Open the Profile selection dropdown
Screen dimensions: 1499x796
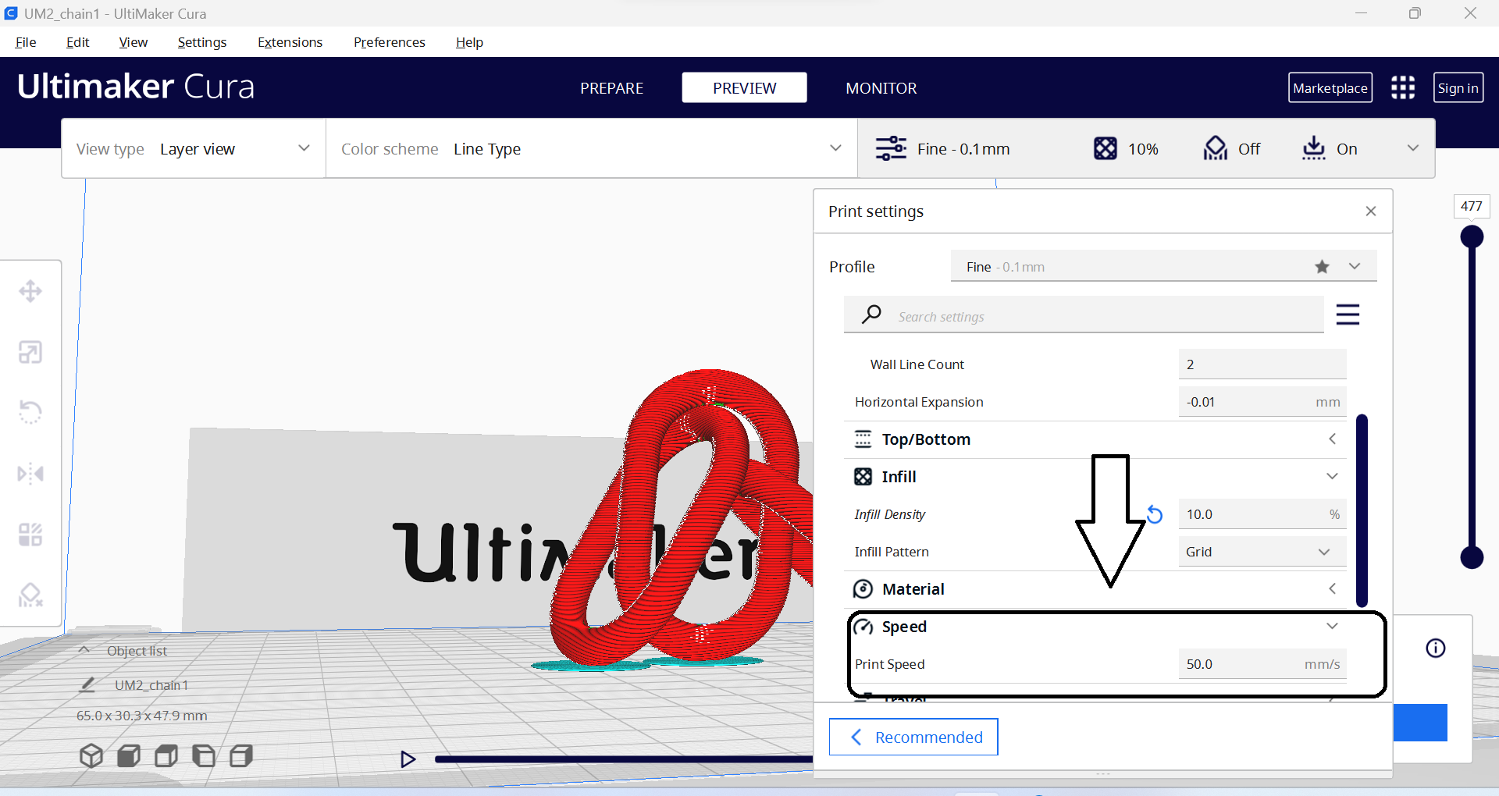1163,266
